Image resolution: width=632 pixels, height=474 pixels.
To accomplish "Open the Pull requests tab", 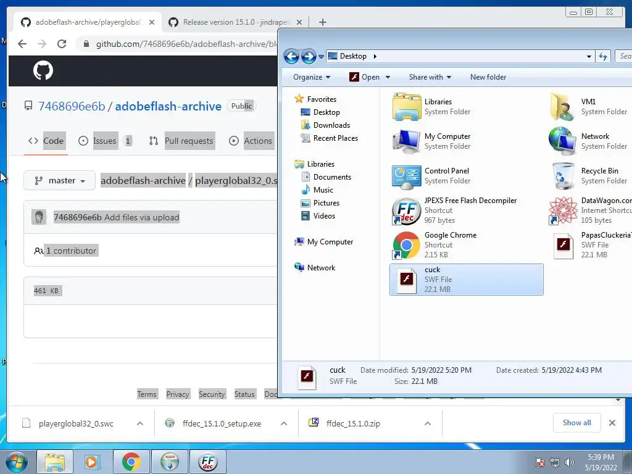I will coord(181,141).
